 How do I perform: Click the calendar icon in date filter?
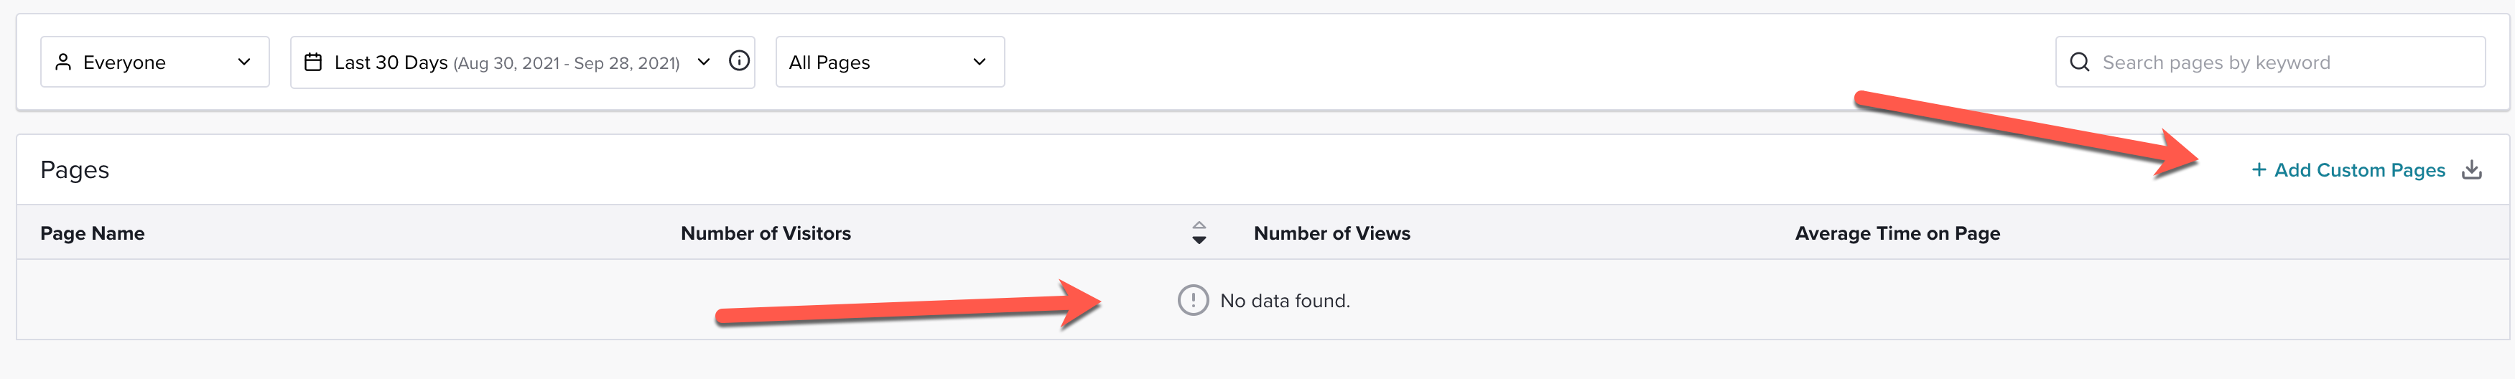(x=313, y=62)
